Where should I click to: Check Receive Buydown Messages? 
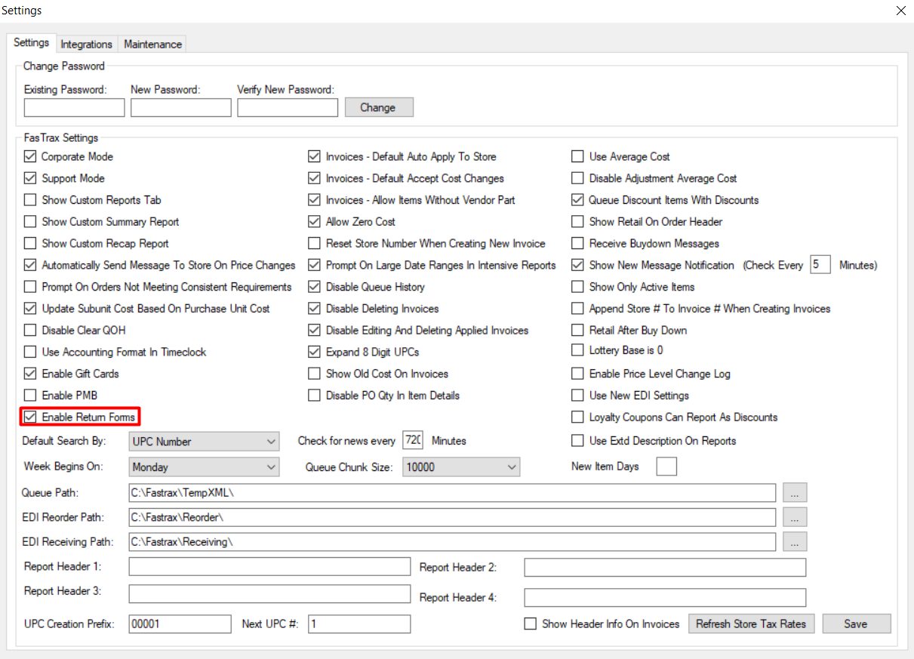coord(577,244)
